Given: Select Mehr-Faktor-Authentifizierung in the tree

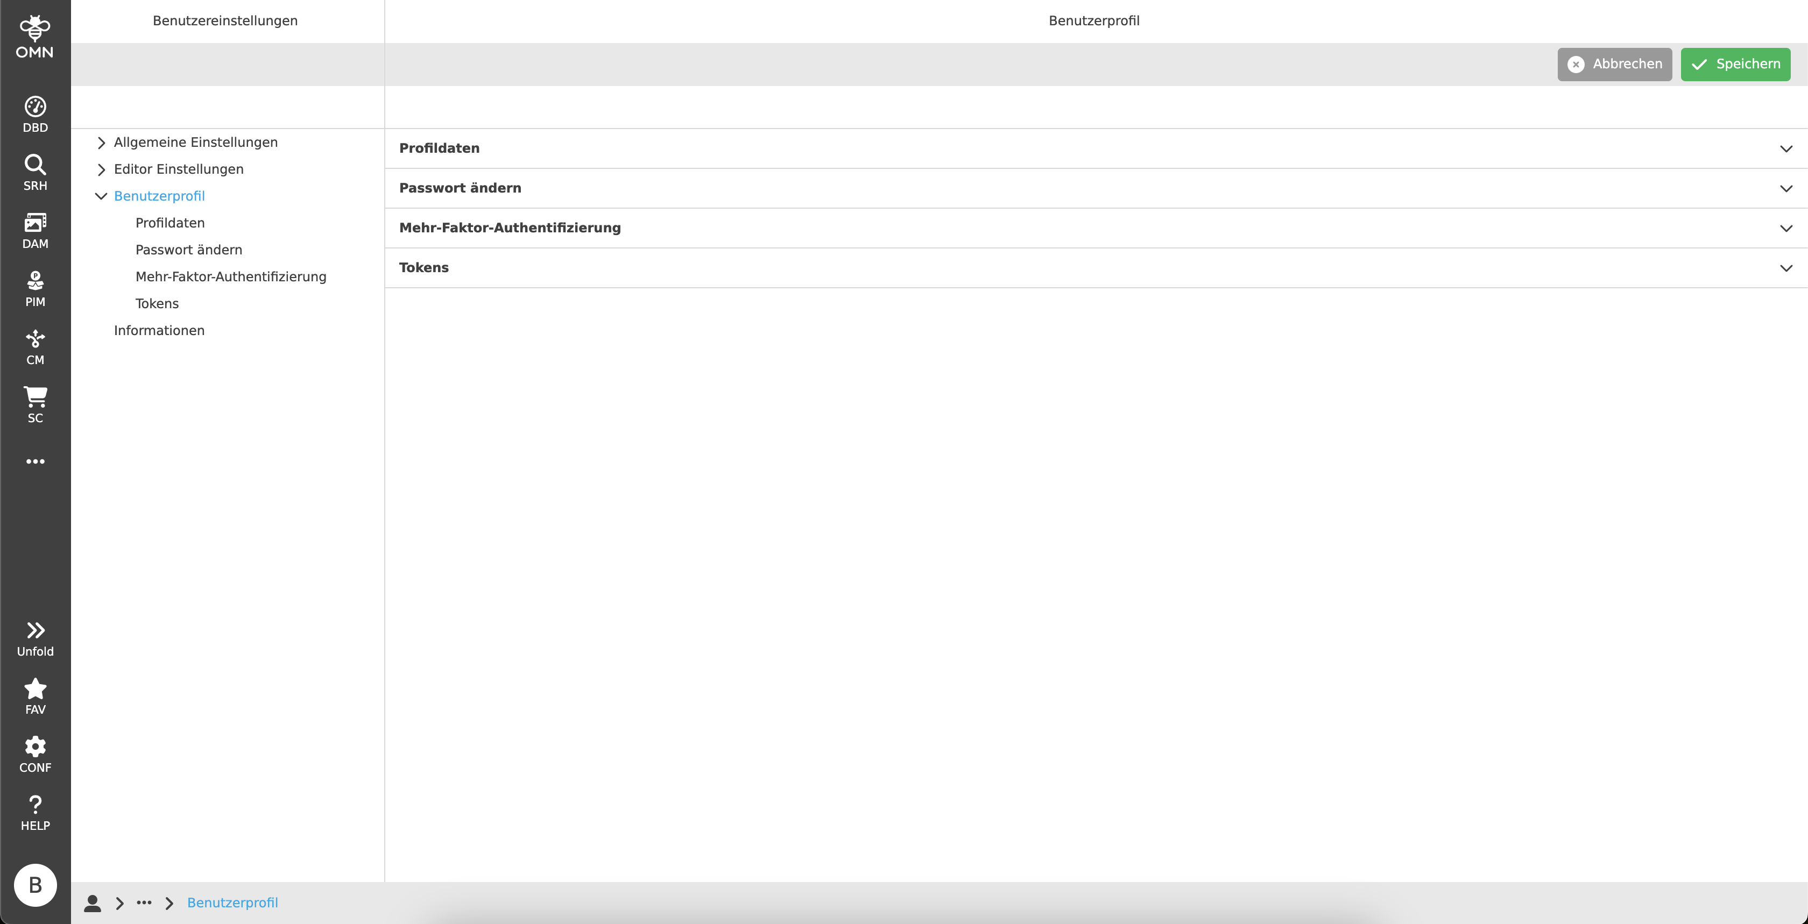Looking at the screenshot, I should [230, 276].
